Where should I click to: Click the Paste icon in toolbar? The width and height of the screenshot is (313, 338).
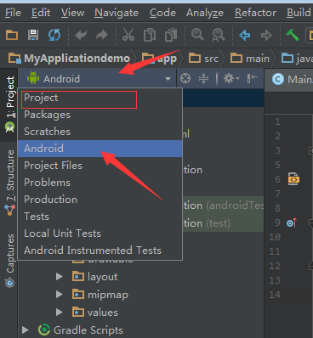(171, 35)
